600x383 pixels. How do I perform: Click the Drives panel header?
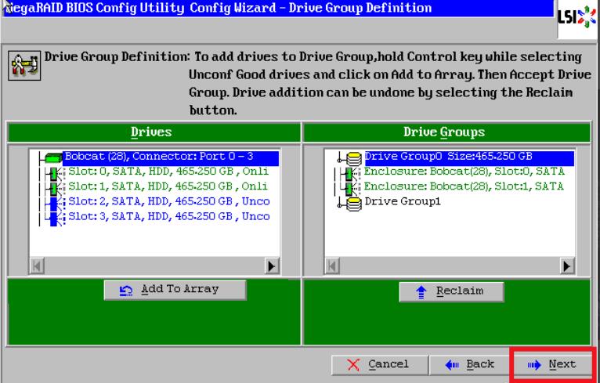click(x=154, y=132)
